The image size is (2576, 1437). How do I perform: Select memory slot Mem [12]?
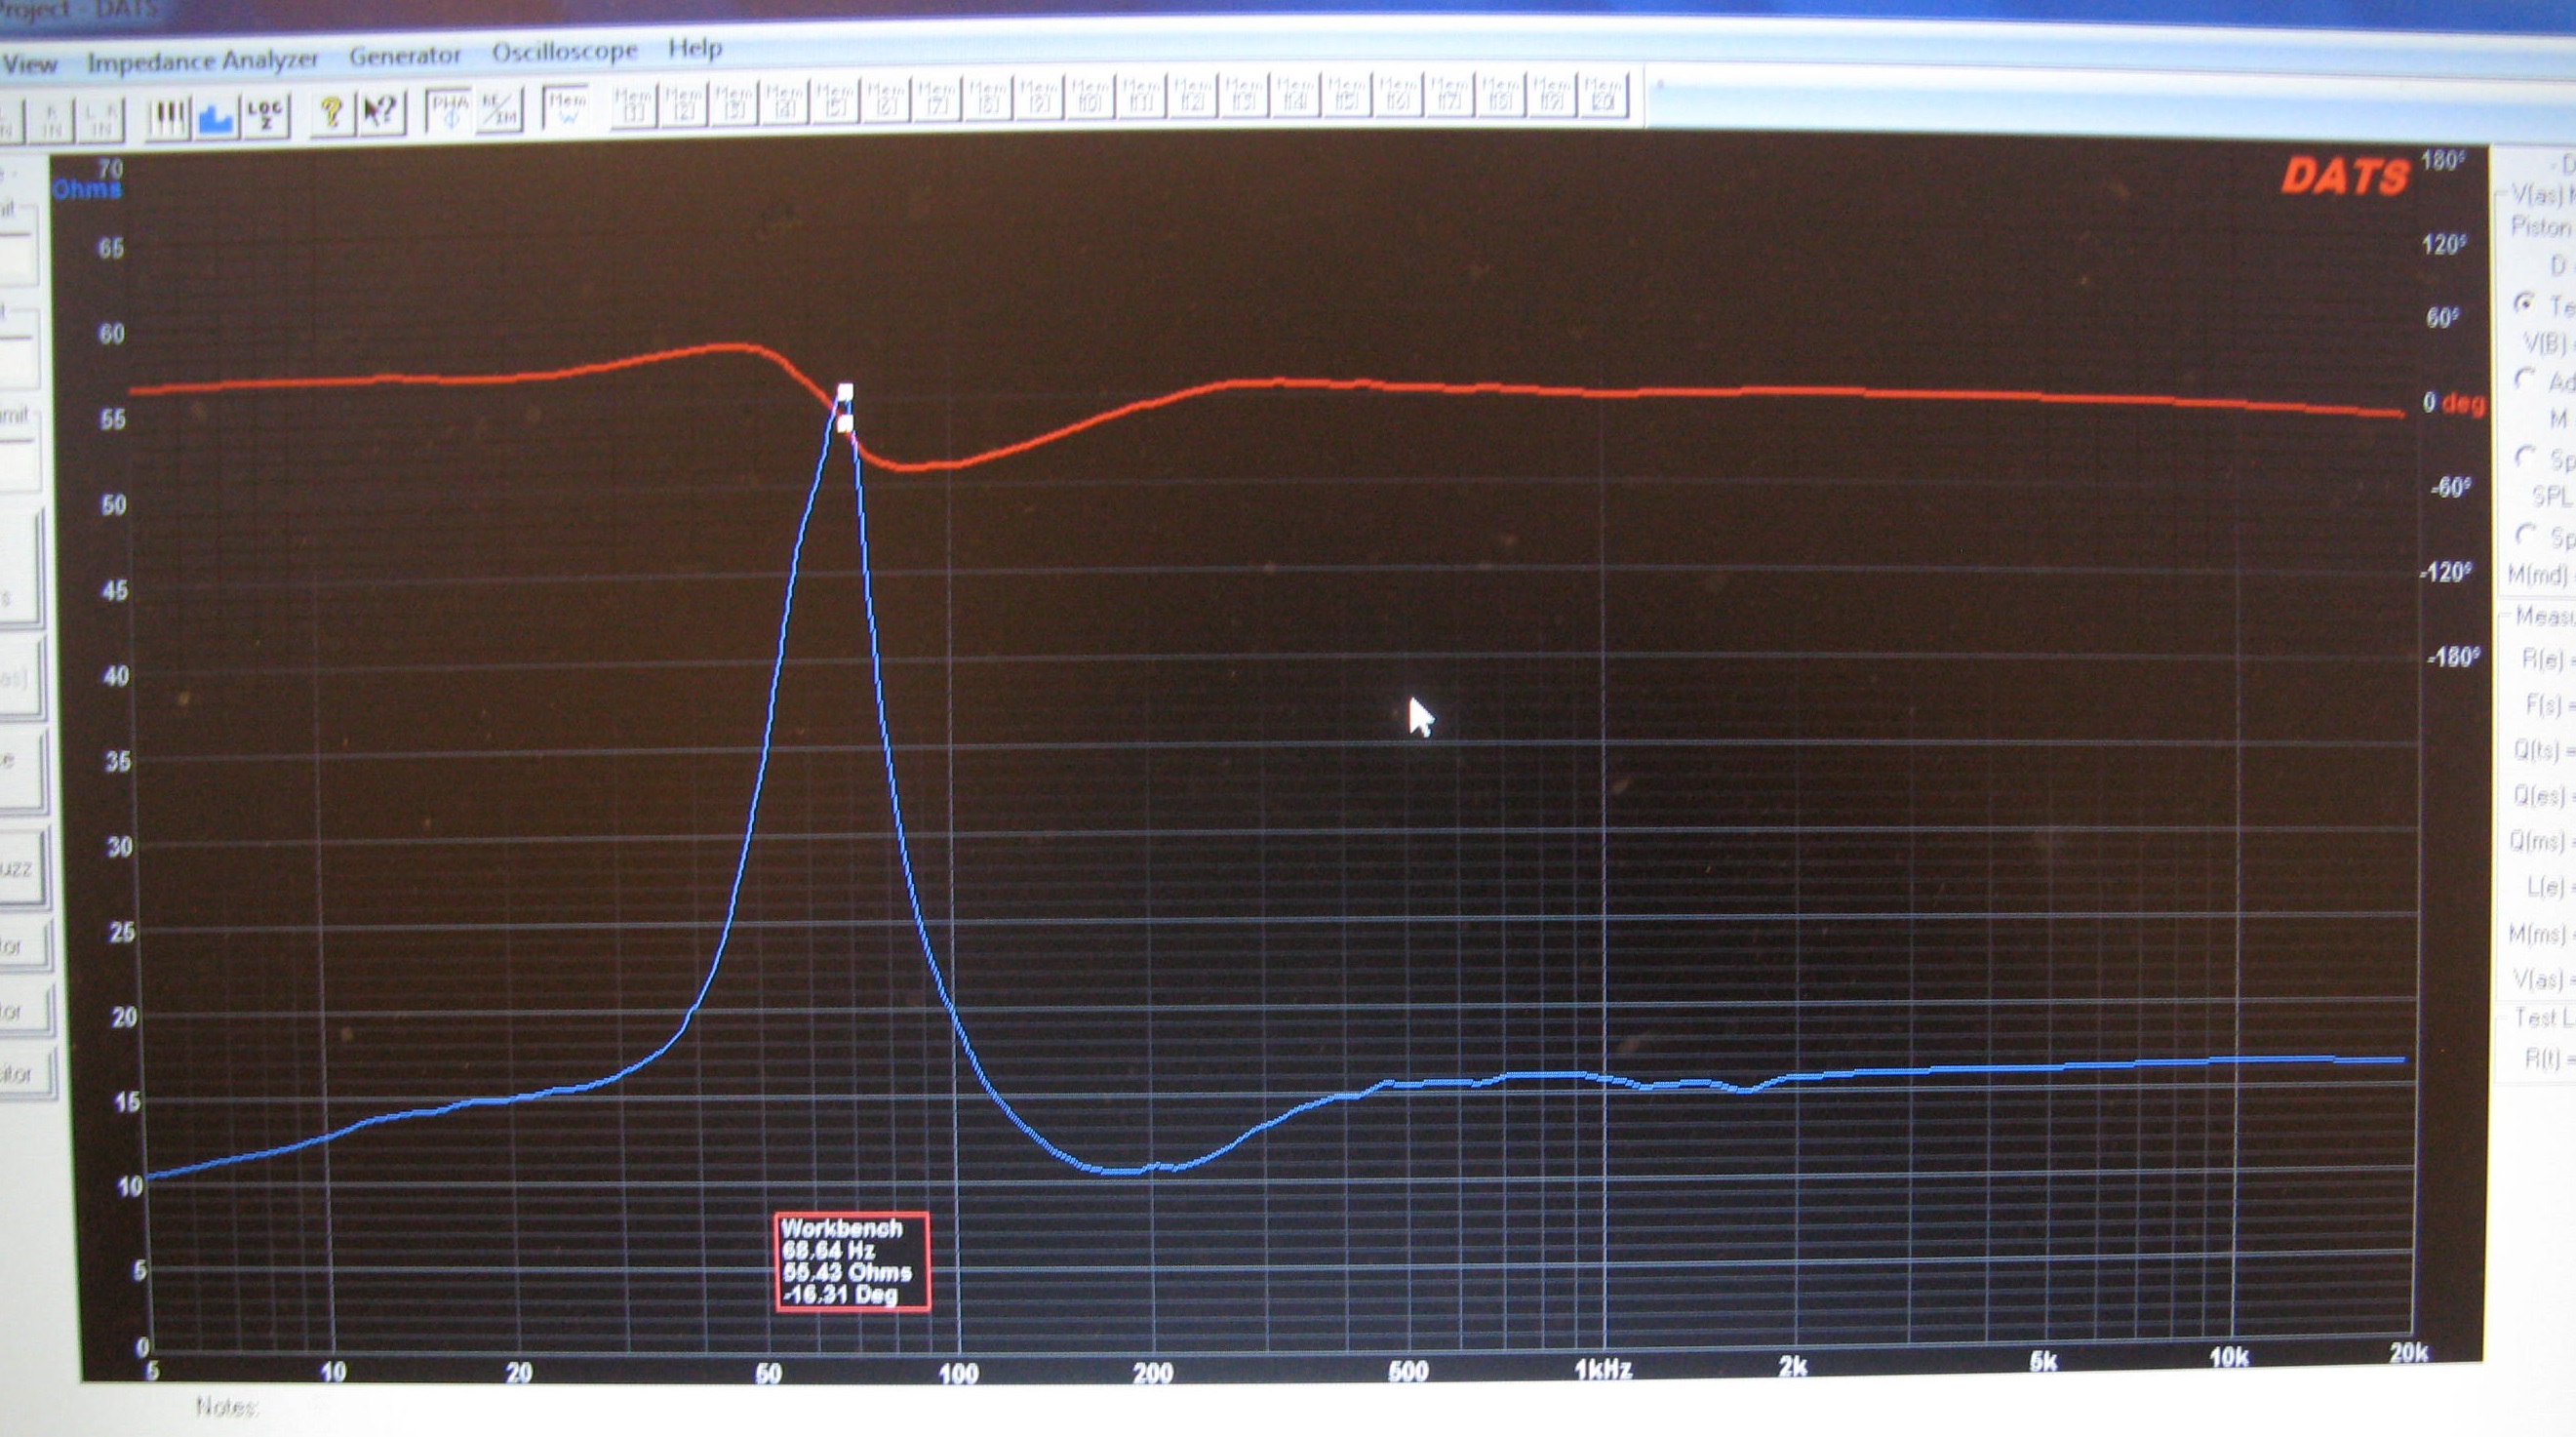pyautogui.click(x=1193, y=95)
